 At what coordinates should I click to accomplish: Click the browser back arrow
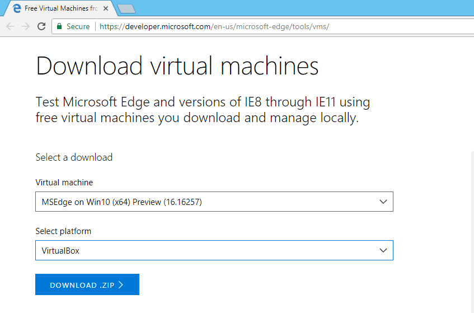pyautogui.click(x=10, y=27)
